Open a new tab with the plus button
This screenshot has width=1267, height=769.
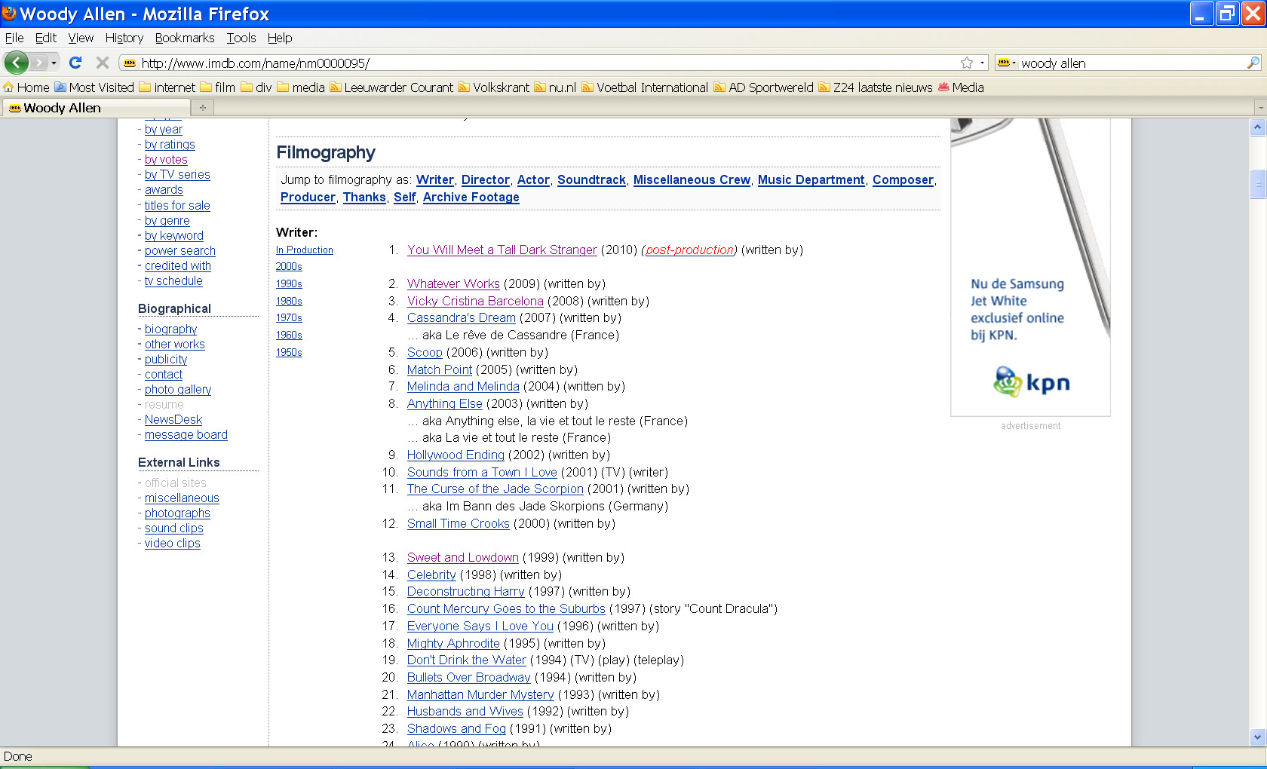tap(202, 108)
